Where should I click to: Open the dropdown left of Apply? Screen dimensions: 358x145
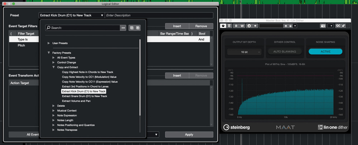[x=156, y=135]
